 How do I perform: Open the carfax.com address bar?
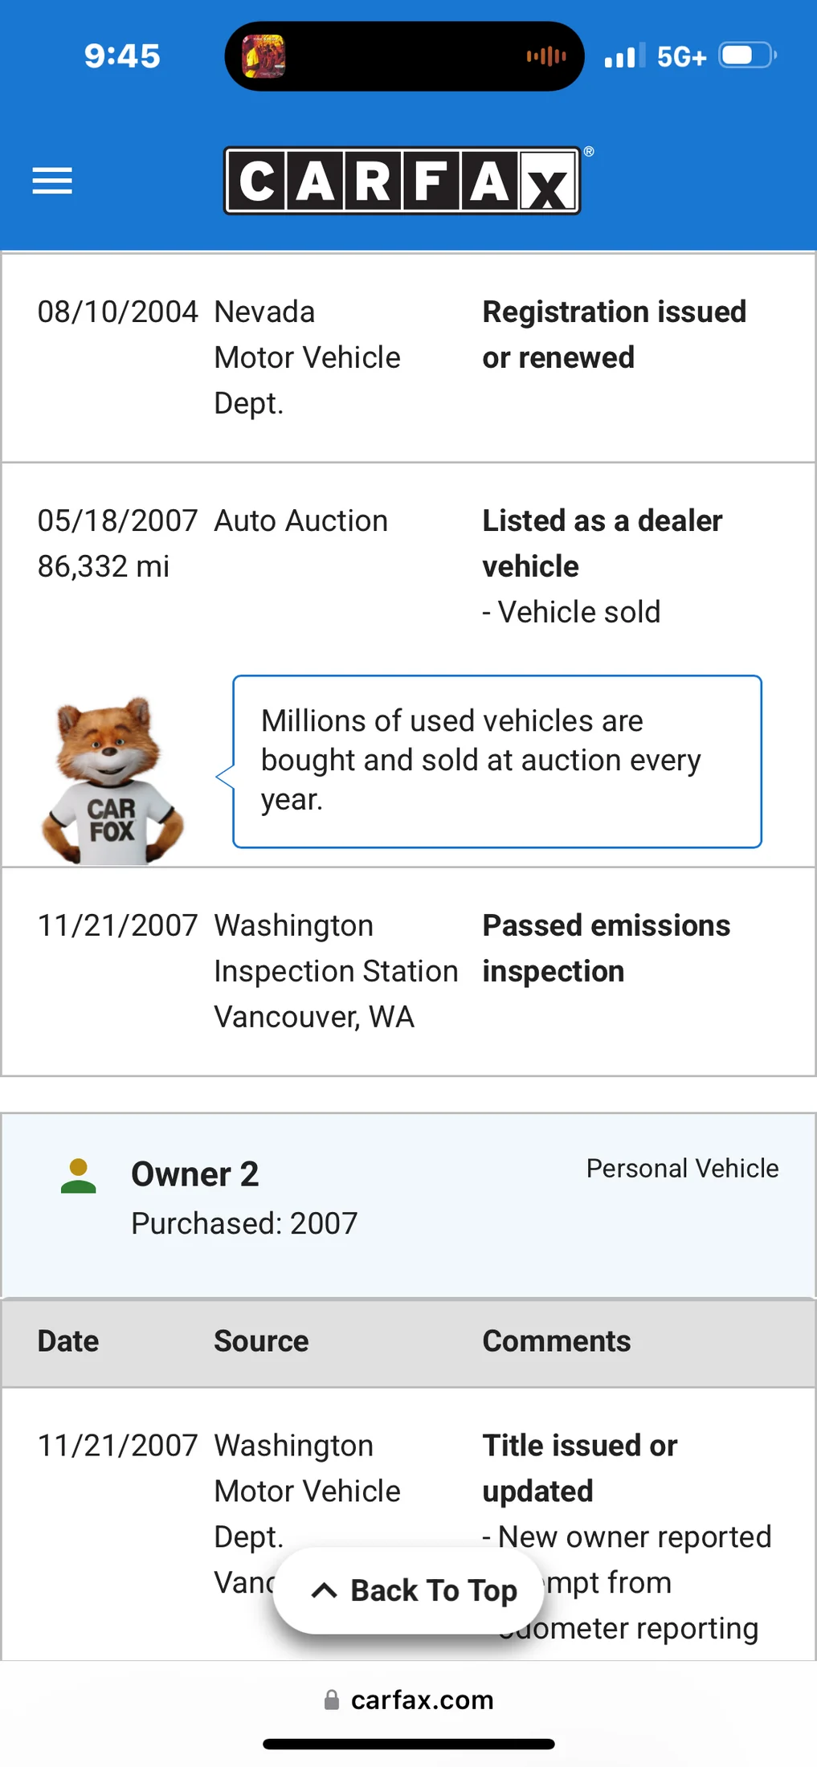pyautogui.click(x=409, y=1700)
